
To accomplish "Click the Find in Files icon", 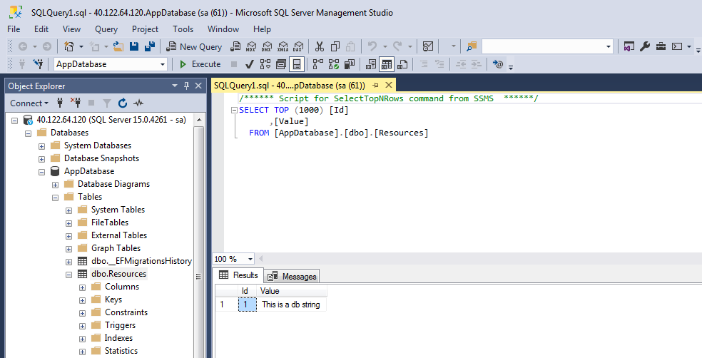I will pyautogui.click(x=472, y=46).
